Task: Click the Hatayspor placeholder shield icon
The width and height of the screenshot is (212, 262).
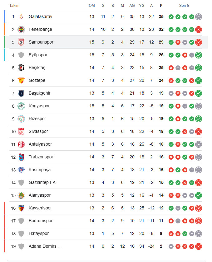Action: coord(21,234)
